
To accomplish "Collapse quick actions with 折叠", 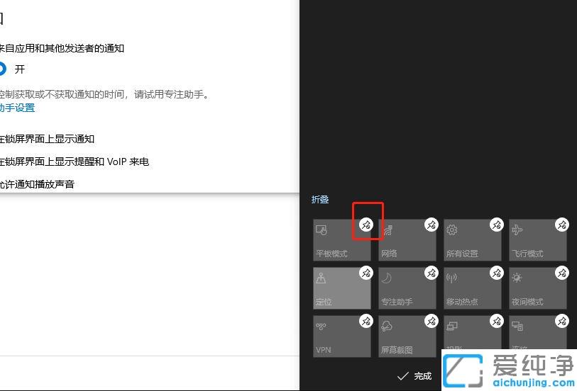I will (x=320, y=200).
